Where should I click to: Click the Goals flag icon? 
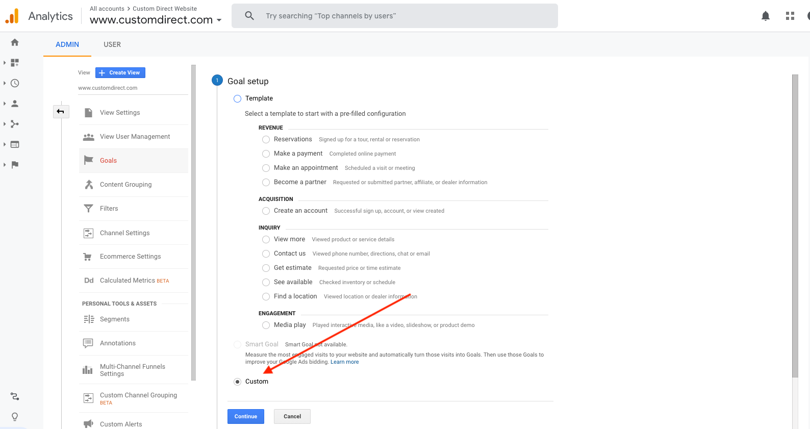89,160
